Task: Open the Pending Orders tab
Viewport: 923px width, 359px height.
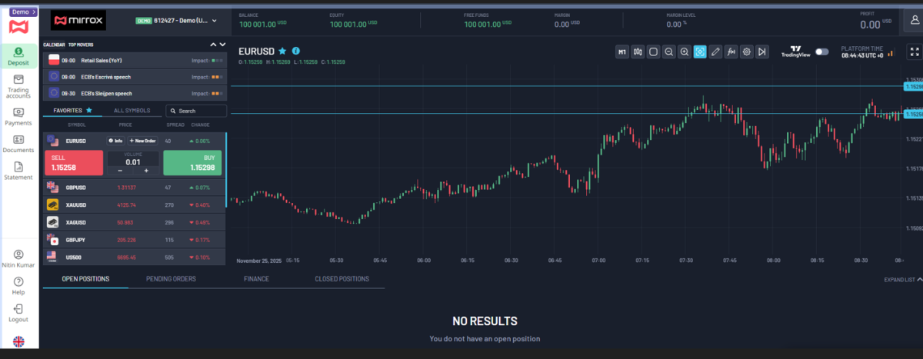Action: coord(171,279)
